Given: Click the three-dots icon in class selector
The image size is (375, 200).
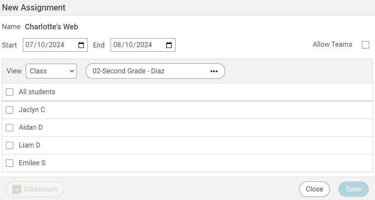Looking at the screenshot, I should [214, 71].
